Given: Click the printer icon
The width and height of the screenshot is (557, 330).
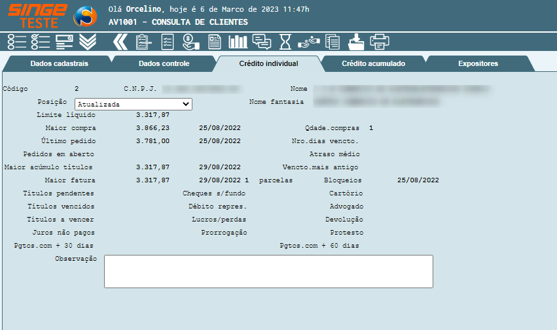Looking at the screenshot, I should tap(380, 42).
